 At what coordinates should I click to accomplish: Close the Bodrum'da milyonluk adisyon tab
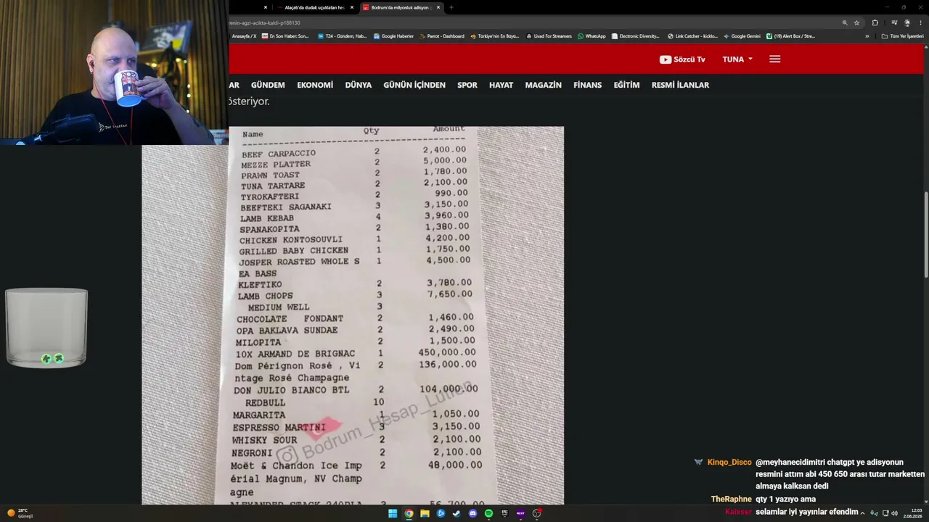pyautogui.click(x=438, y=7)
